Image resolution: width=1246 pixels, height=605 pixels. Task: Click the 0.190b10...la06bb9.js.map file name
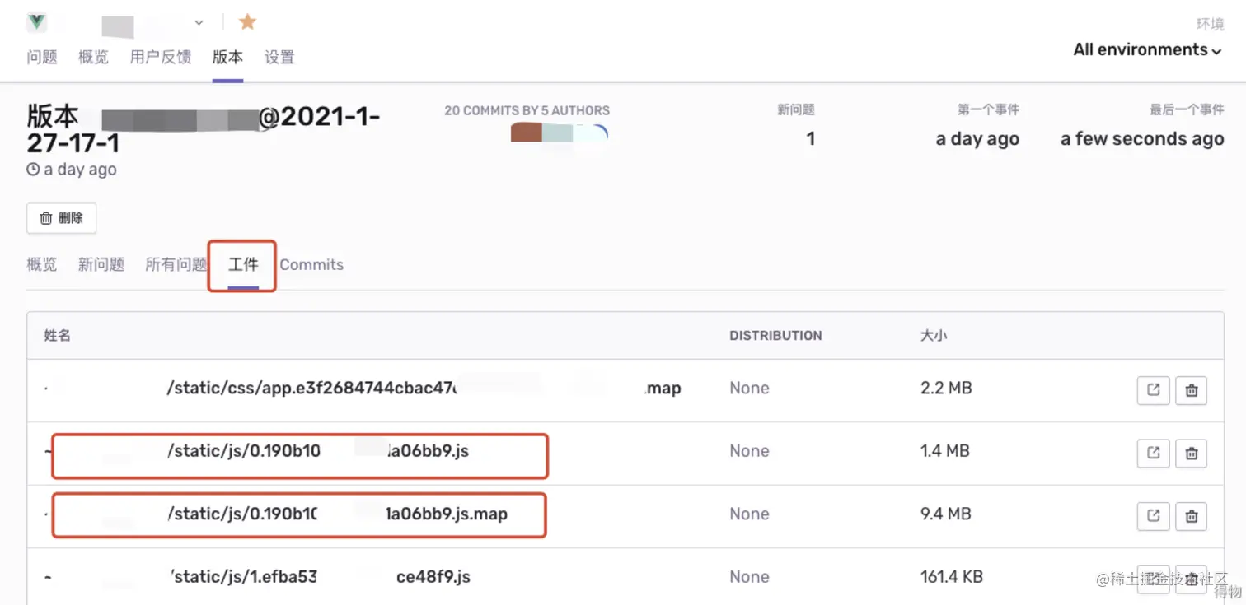(x=337, y=514)
